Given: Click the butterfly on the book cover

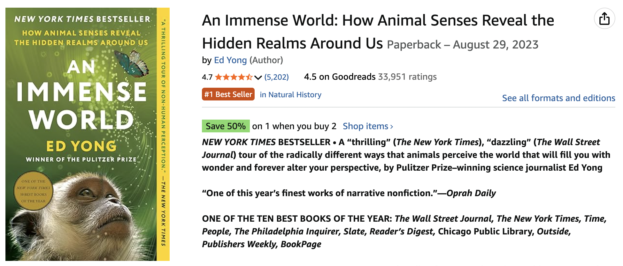Looking at the screenshot, I should [x=135, y=63].
